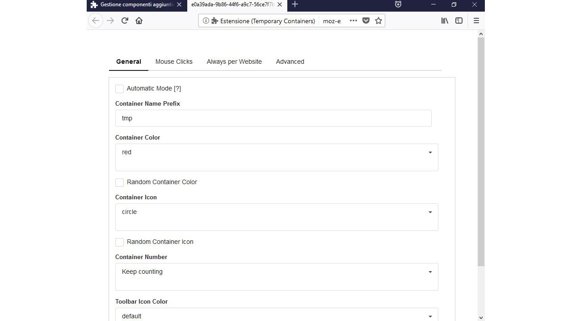Bookmark this page with star icon
Image resolution: width=572 pixels, height=321 pixels.
pos(379,21)
